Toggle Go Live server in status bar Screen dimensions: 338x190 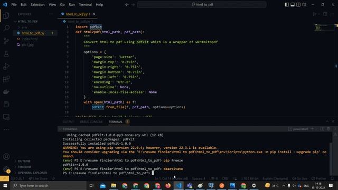coord(300,178)
